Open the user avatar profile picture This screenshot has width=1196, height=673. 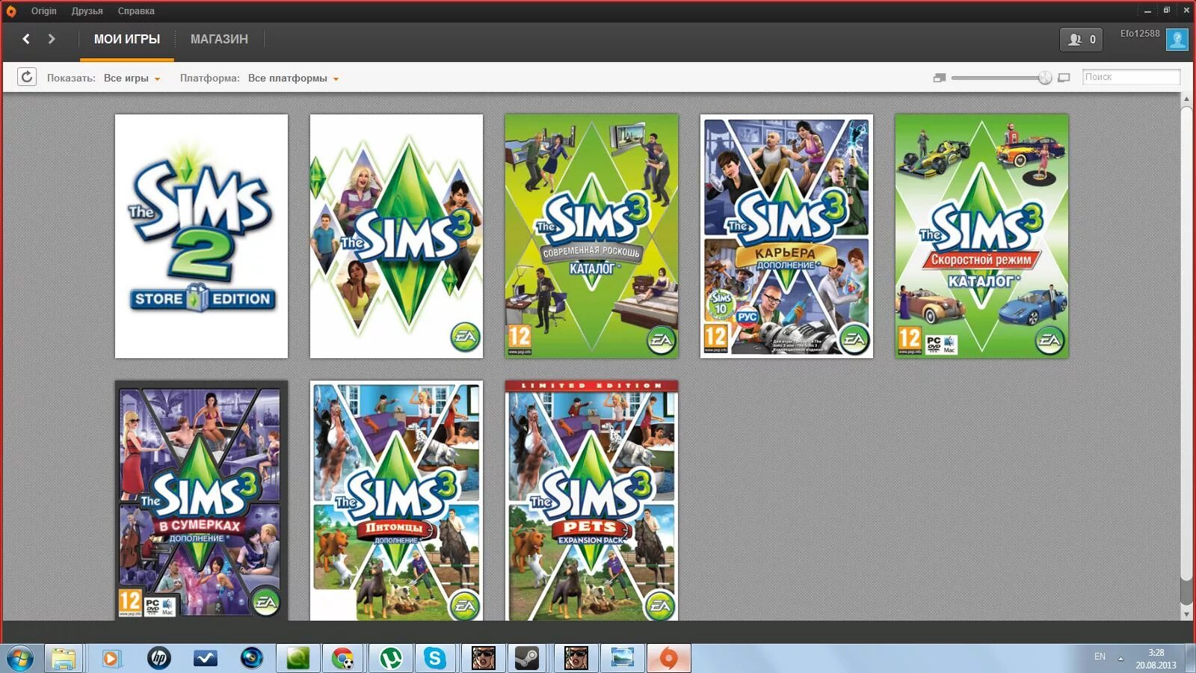[x=1177, y=40]
